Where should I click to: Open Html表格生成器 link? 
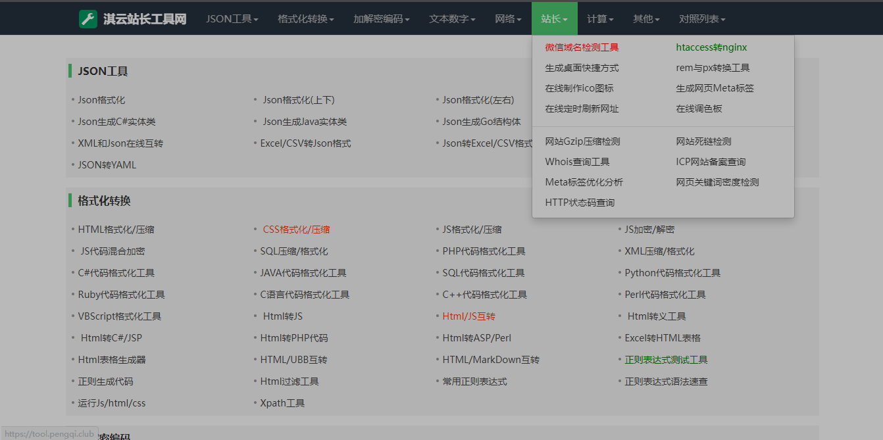click(112, 360)
